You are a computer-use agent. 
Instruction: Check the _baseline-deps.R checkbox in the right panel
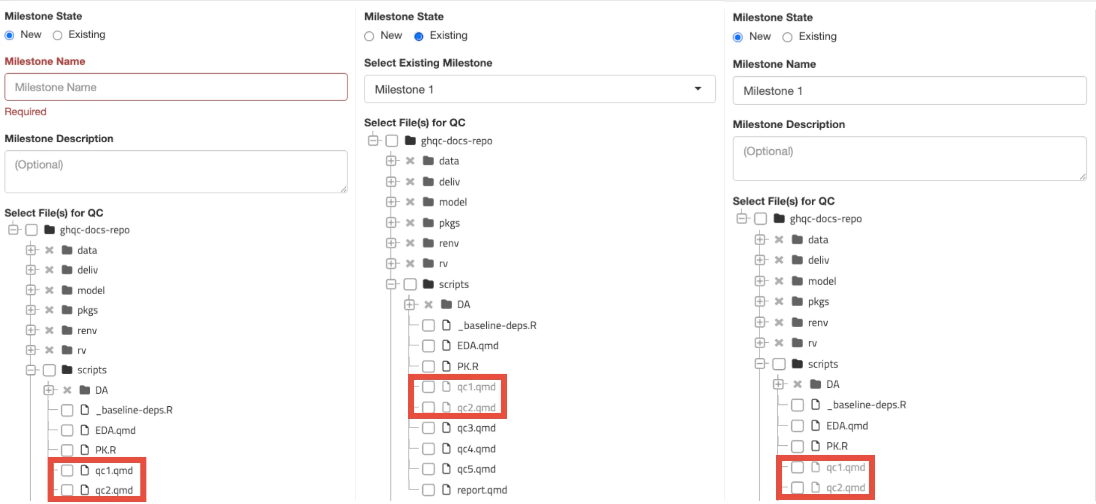coord(797,405)
